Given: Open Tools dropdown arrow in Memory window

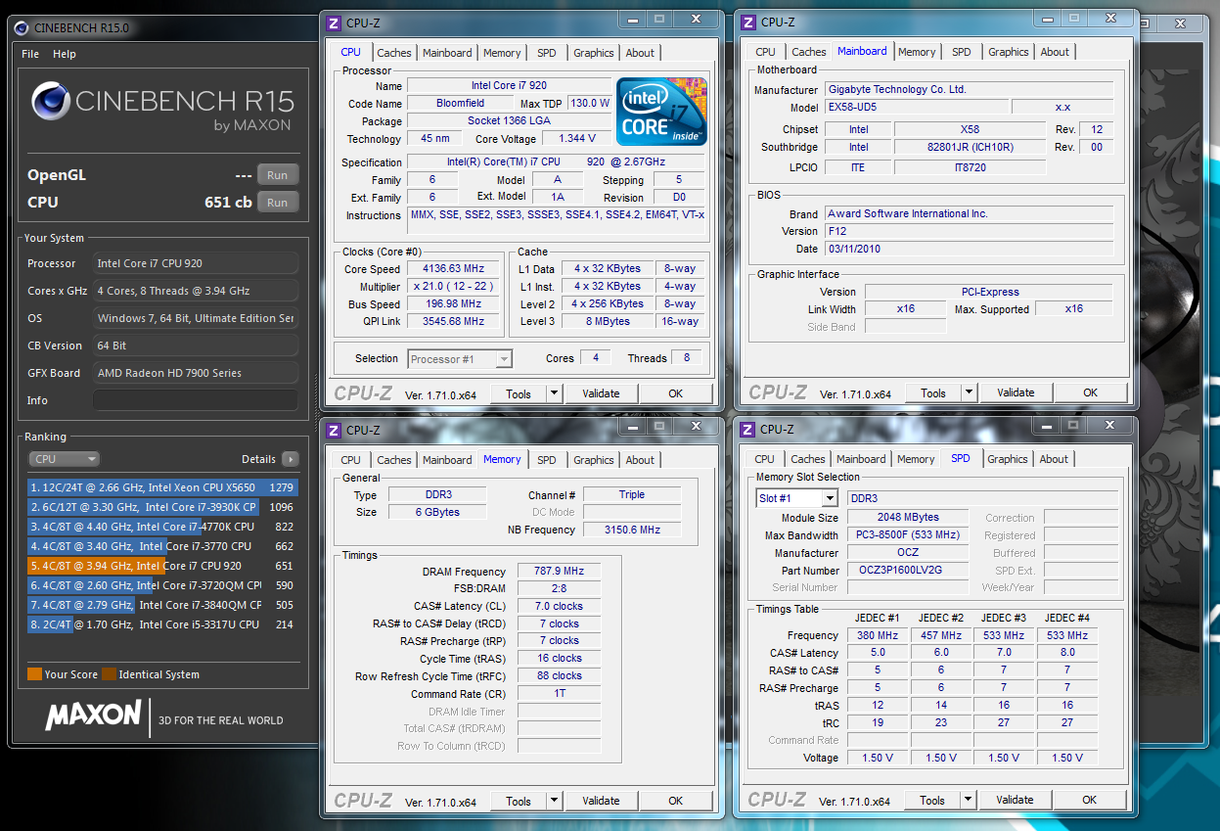Looking at the screenshot, I should [554, 801].
